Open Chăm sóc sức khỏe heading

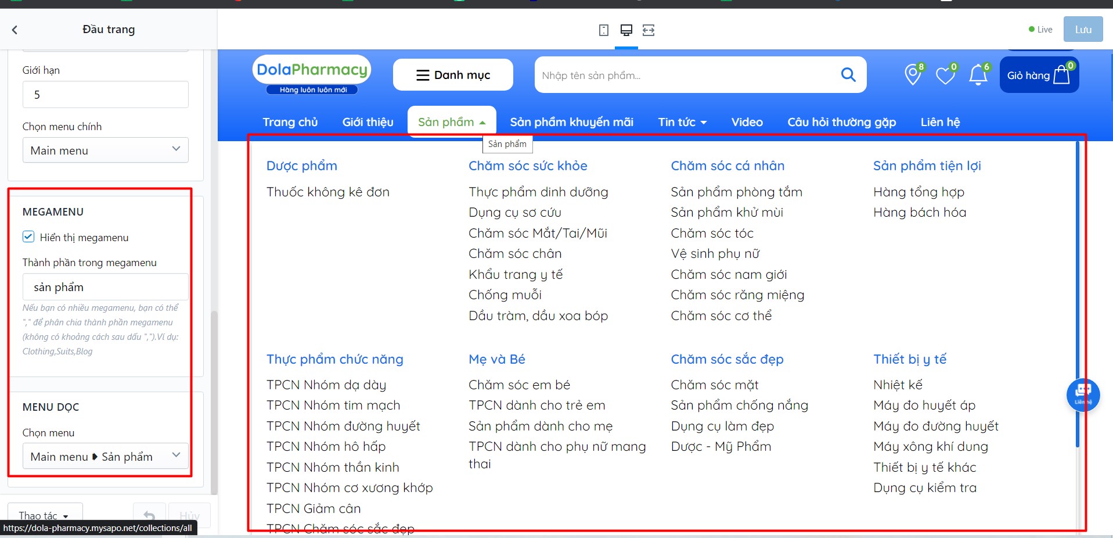tap(528, 166)
